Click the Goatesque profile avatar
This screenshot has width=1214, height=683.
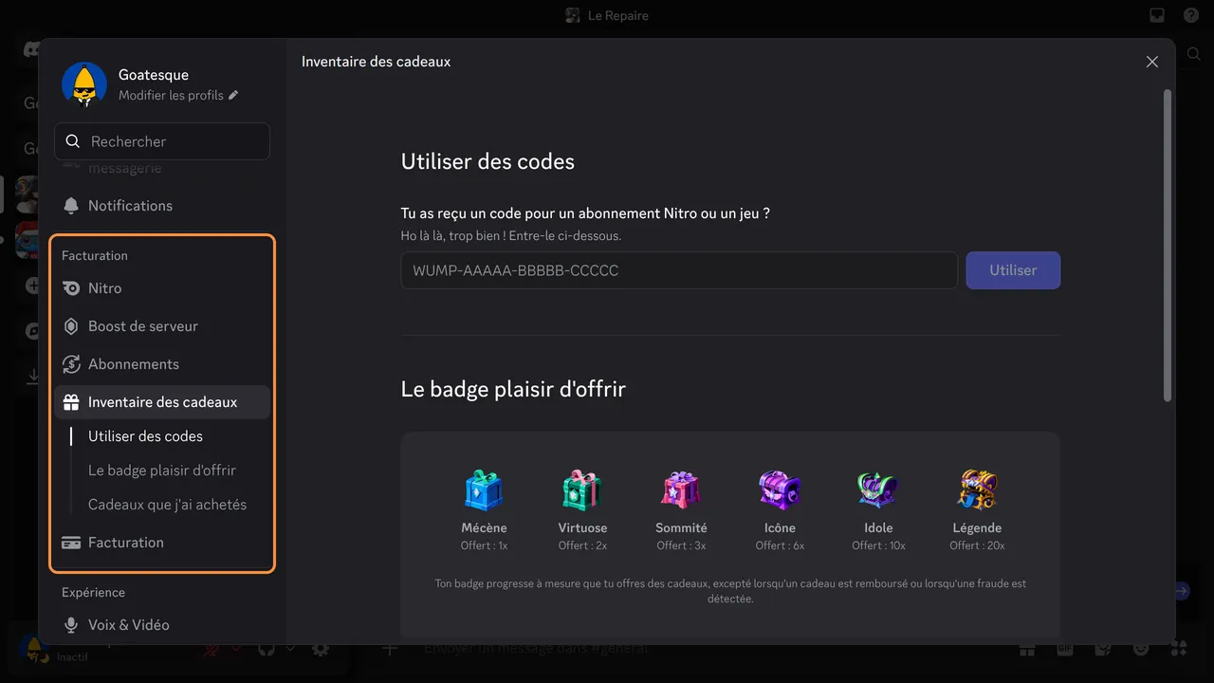[84, 84]
